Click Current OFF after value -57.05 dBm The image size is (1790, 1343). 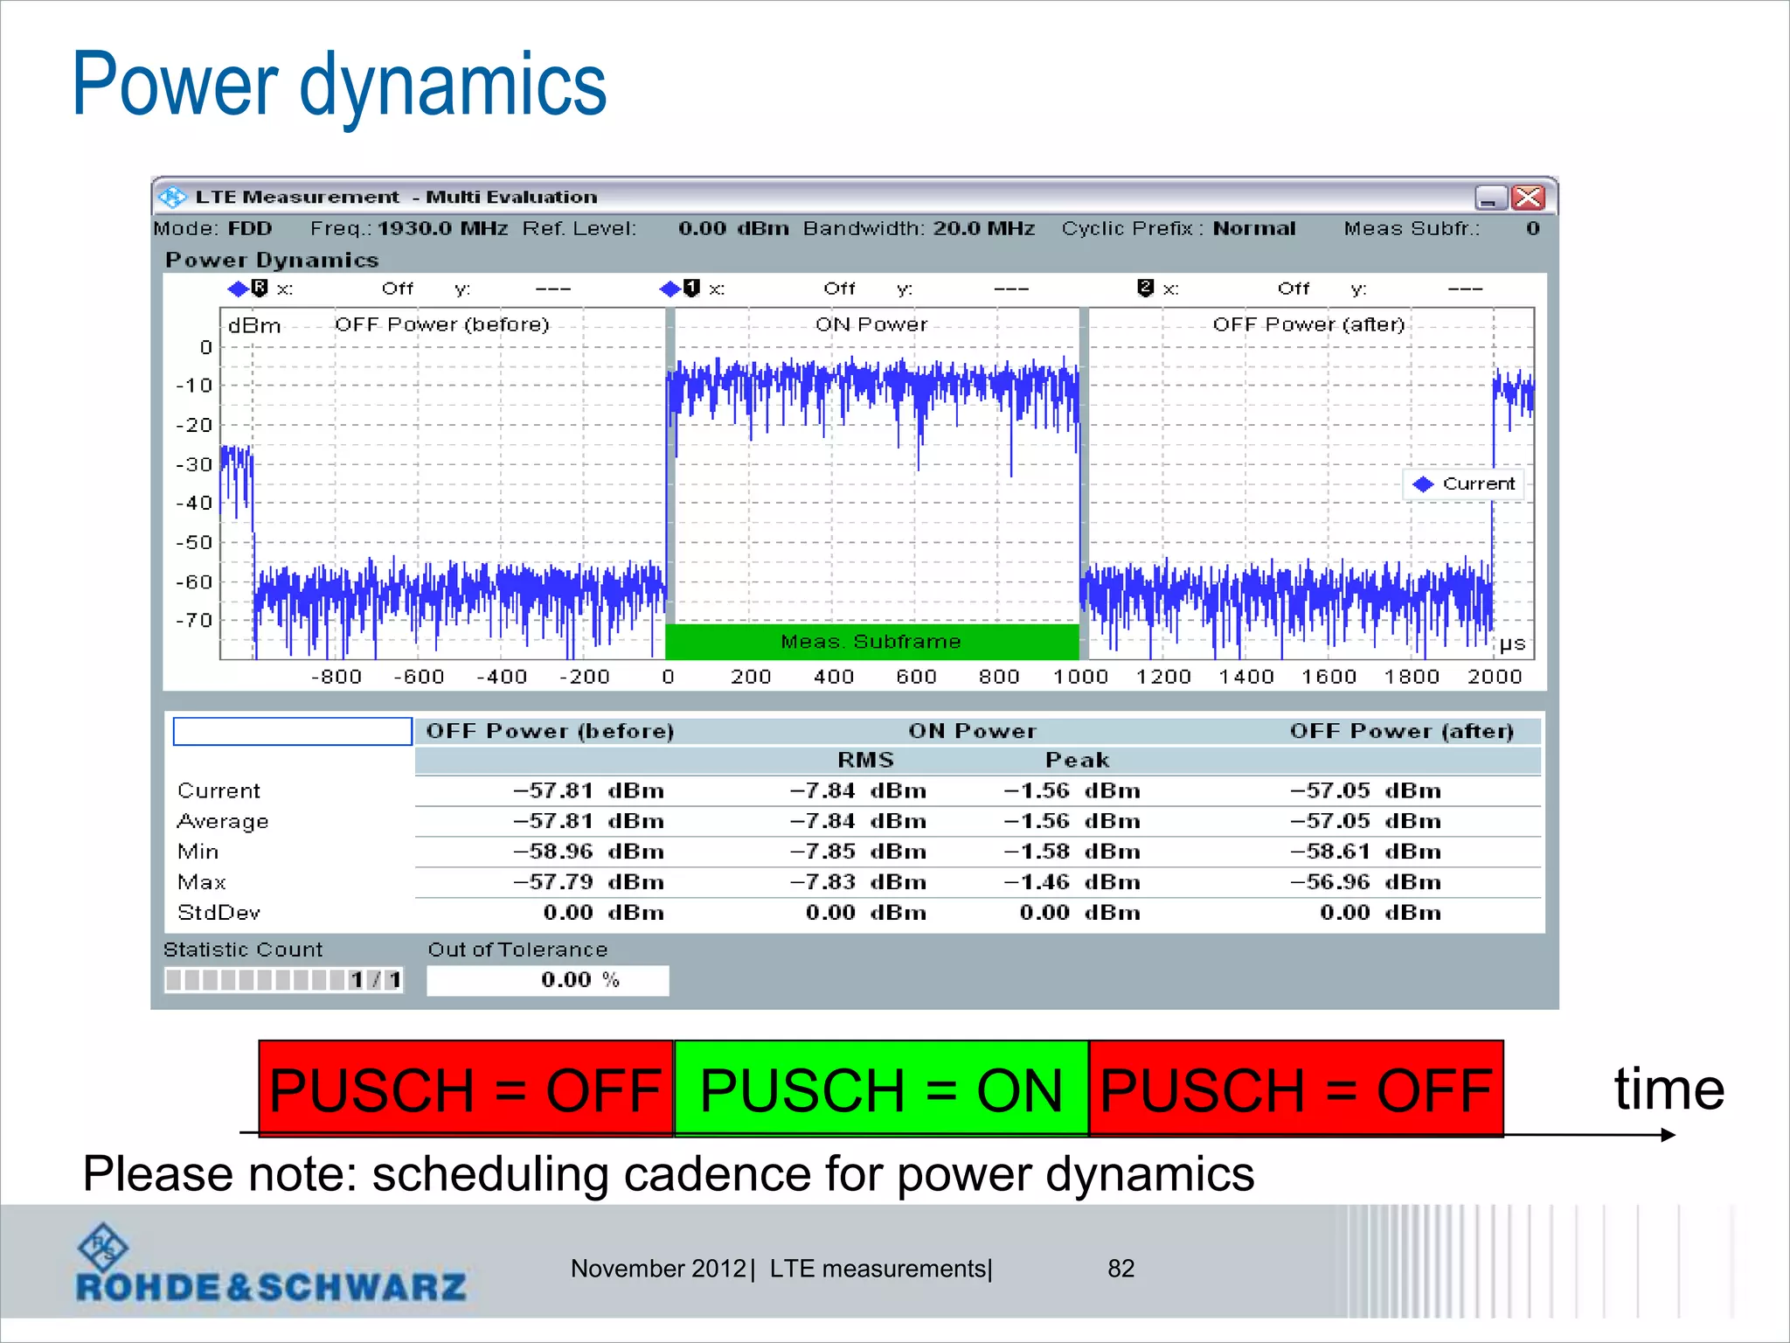point(1365,790)
